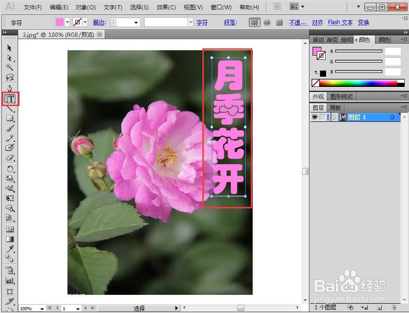409x313 pixels.
Task: Click target circle of 图层 1
Action: (392, 117)
